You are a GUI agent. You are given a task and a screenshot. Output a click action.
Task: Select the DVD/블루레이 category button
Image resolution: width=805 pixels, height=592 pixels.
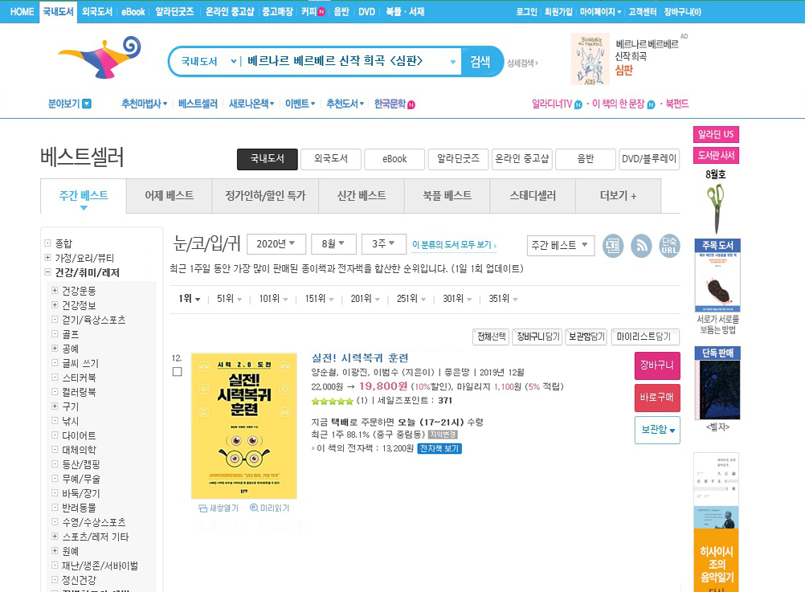[649, 159]
